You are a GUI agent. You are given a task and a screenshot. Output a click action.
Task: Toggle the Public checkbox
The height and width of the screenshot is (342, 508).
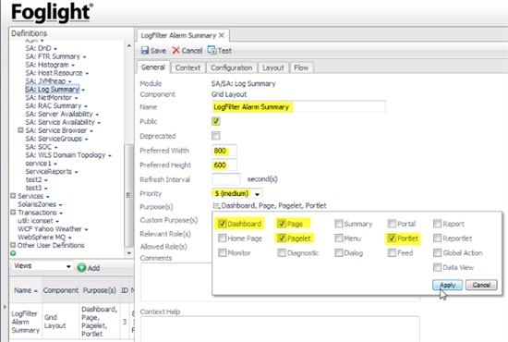tap(216, 121)
